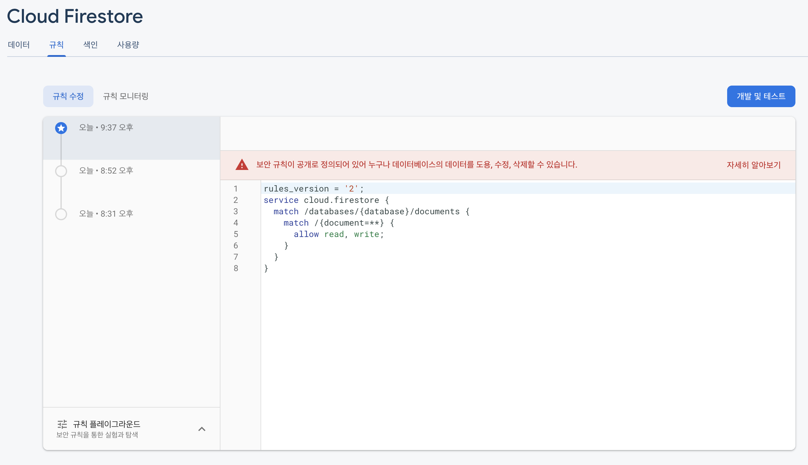This screenshot has height=465, width=808.
Task: Expand the rules playground chevron
Action: (x=202, y=429)
